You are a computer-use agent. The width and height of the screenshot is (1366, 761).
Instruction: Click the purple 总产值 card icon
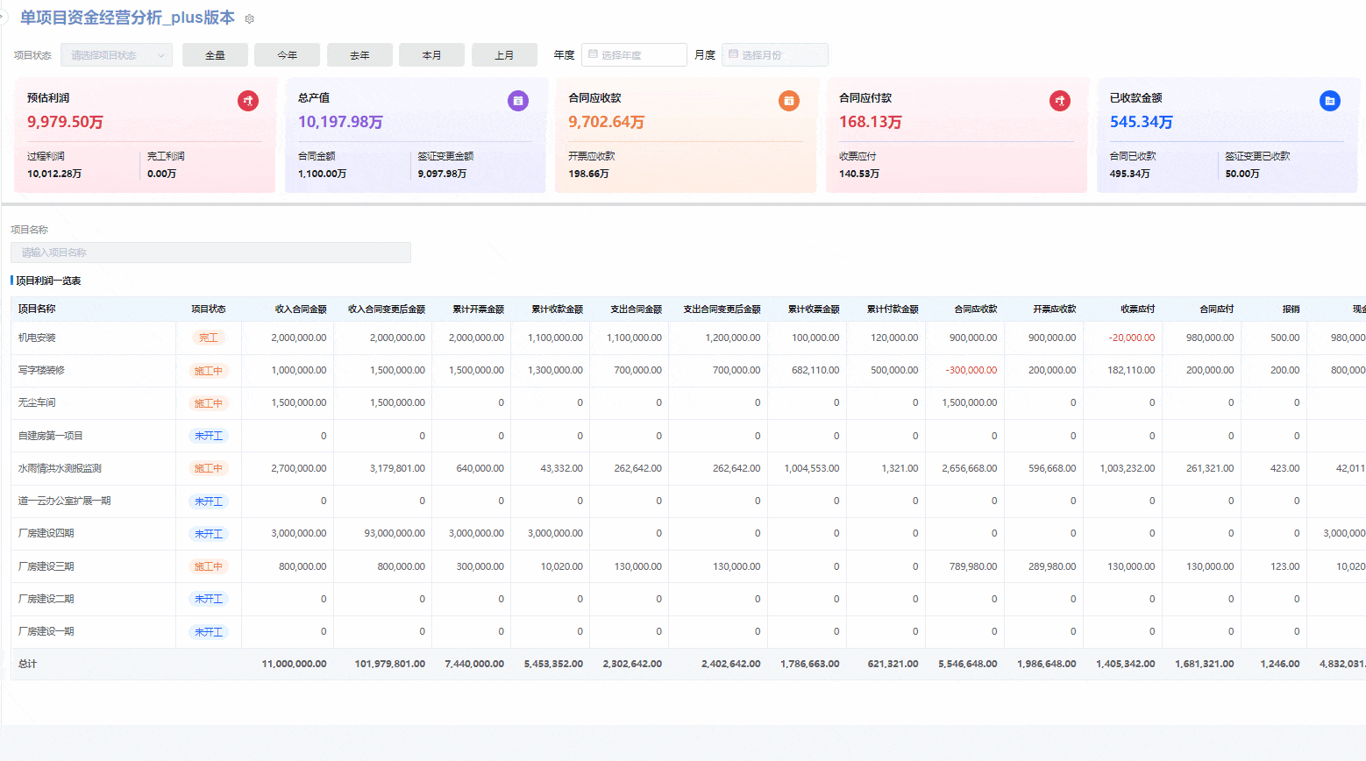coord(518,101)
